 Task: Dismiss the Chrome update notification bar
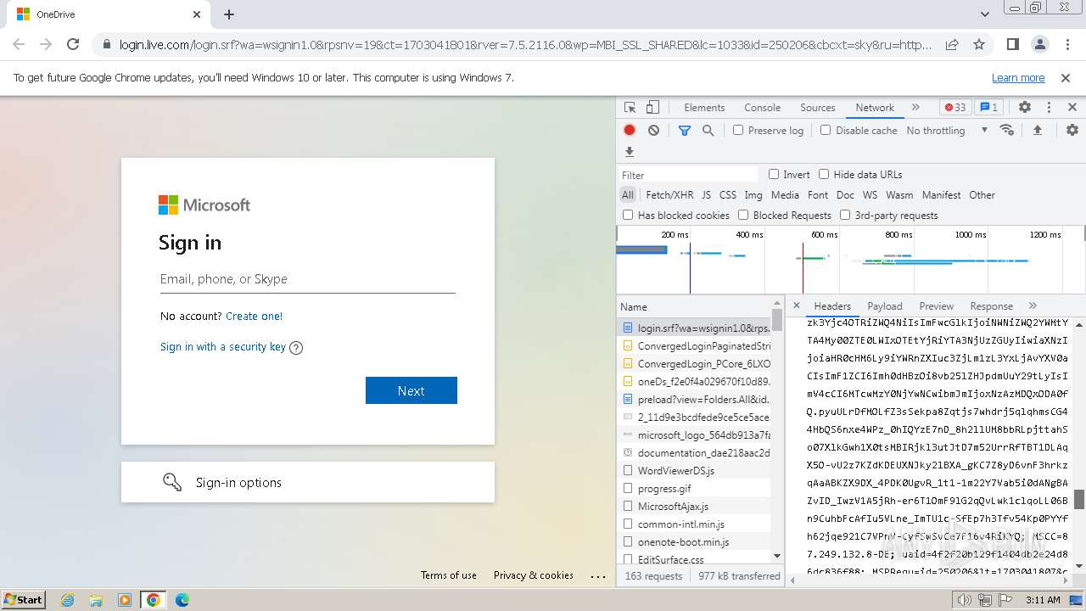[x=1066, y=78]
